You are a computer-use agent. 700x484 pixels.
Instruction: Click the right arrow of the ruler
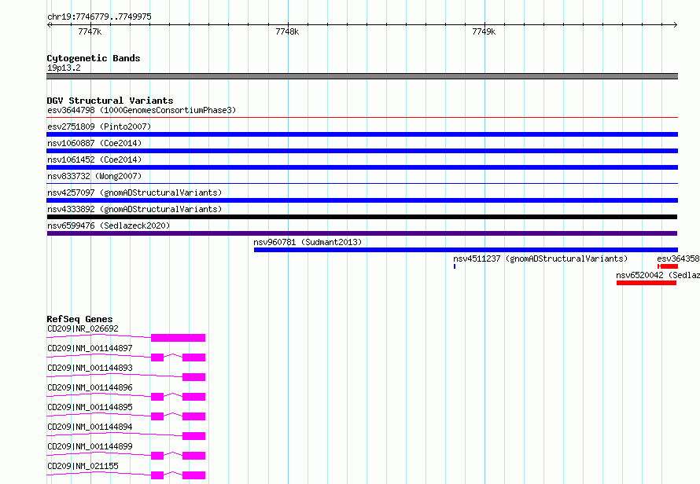(675, 24)
